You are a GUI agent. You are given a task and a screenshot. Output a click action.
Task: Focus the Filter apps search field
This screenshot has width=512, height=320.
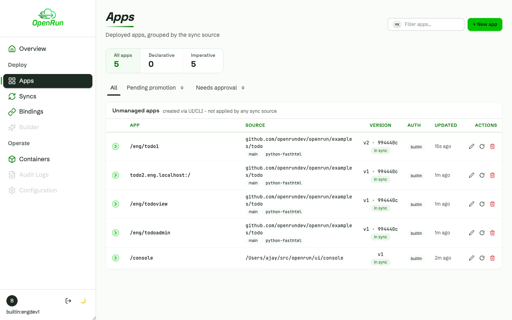[x=426, y=24]
